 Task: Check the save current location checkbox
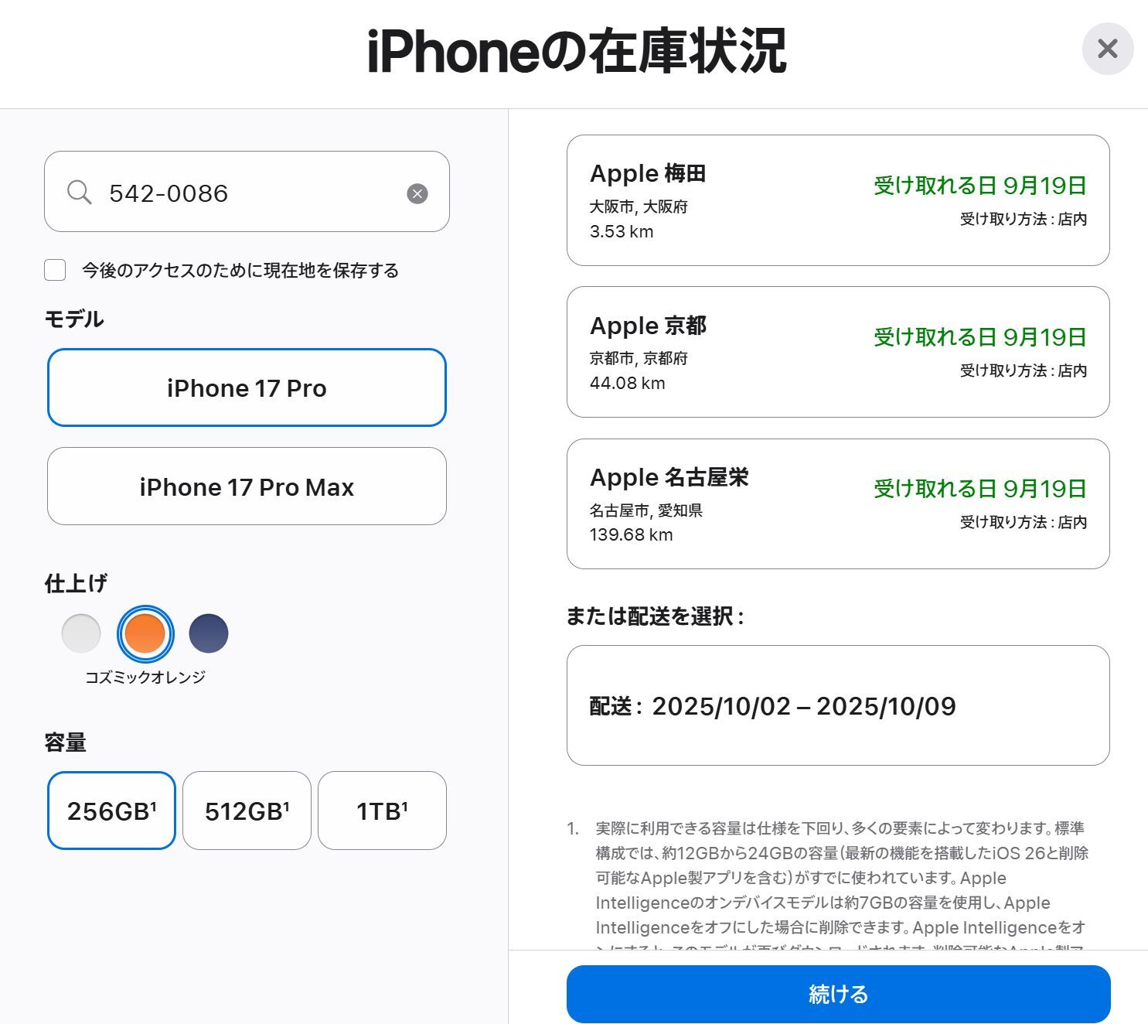point(55,270)
